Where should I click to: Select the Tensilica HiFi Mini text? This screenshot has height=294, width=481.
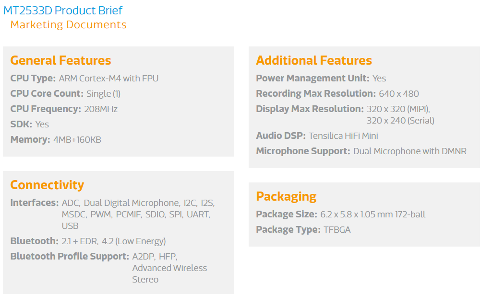click(x=343, y=136)
